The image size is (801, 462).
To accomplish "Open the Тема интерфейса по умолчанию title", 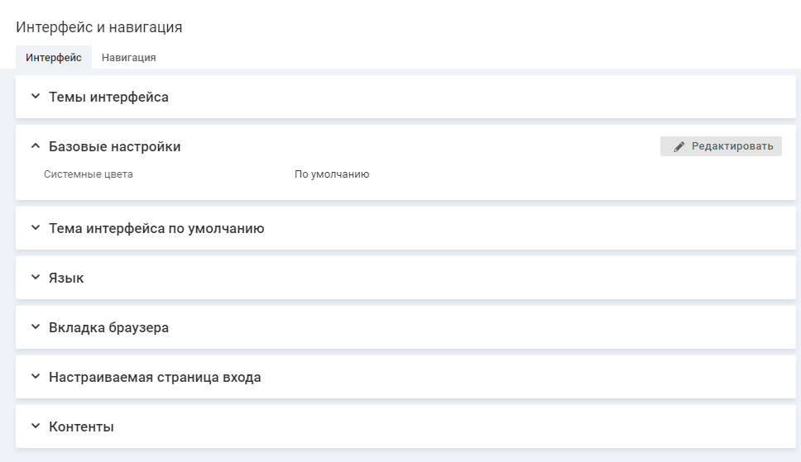I will pyautogui.click(x=156, y=228).
